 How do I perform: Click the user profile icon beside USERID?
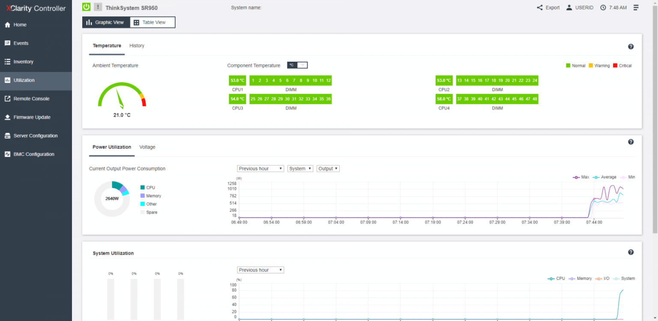point(569,8)
